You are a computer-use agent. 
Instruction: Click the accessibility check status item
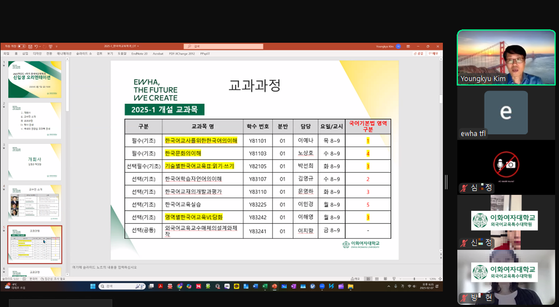click(x=53, y=279)
